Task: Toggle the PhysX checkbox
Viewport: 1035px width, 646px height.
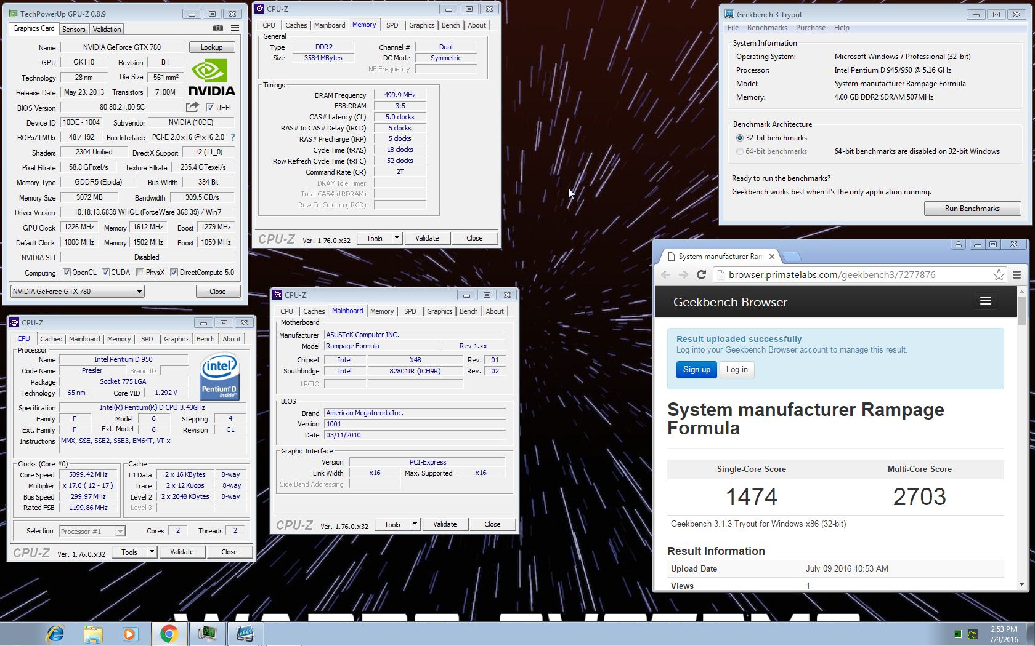Action: click(140, 273)
